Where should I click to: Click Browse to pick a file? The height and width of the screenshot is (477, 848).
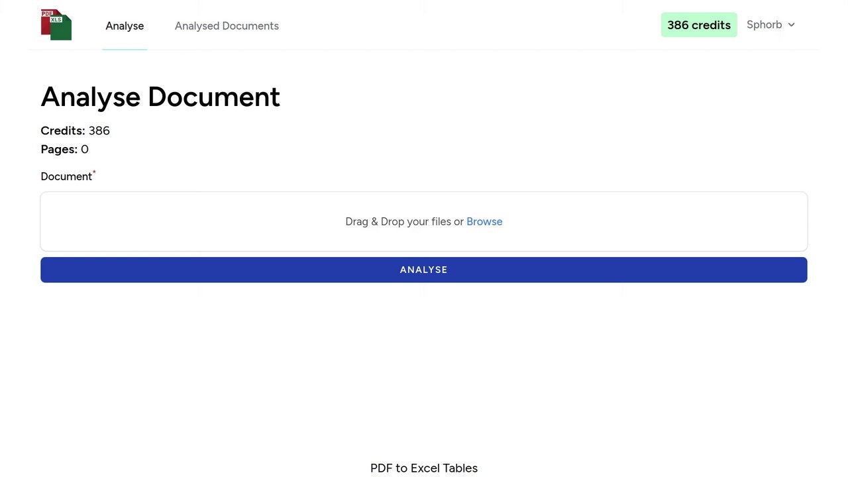pos(484,221)
